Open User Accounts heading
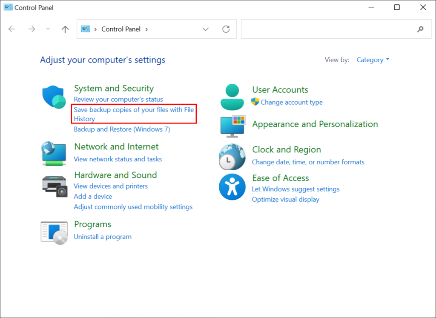Image resolution: width=436 pixels, height=318 pixels. (280, 89)
